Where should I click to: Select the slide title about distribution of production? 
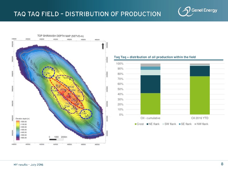point(87,14)
